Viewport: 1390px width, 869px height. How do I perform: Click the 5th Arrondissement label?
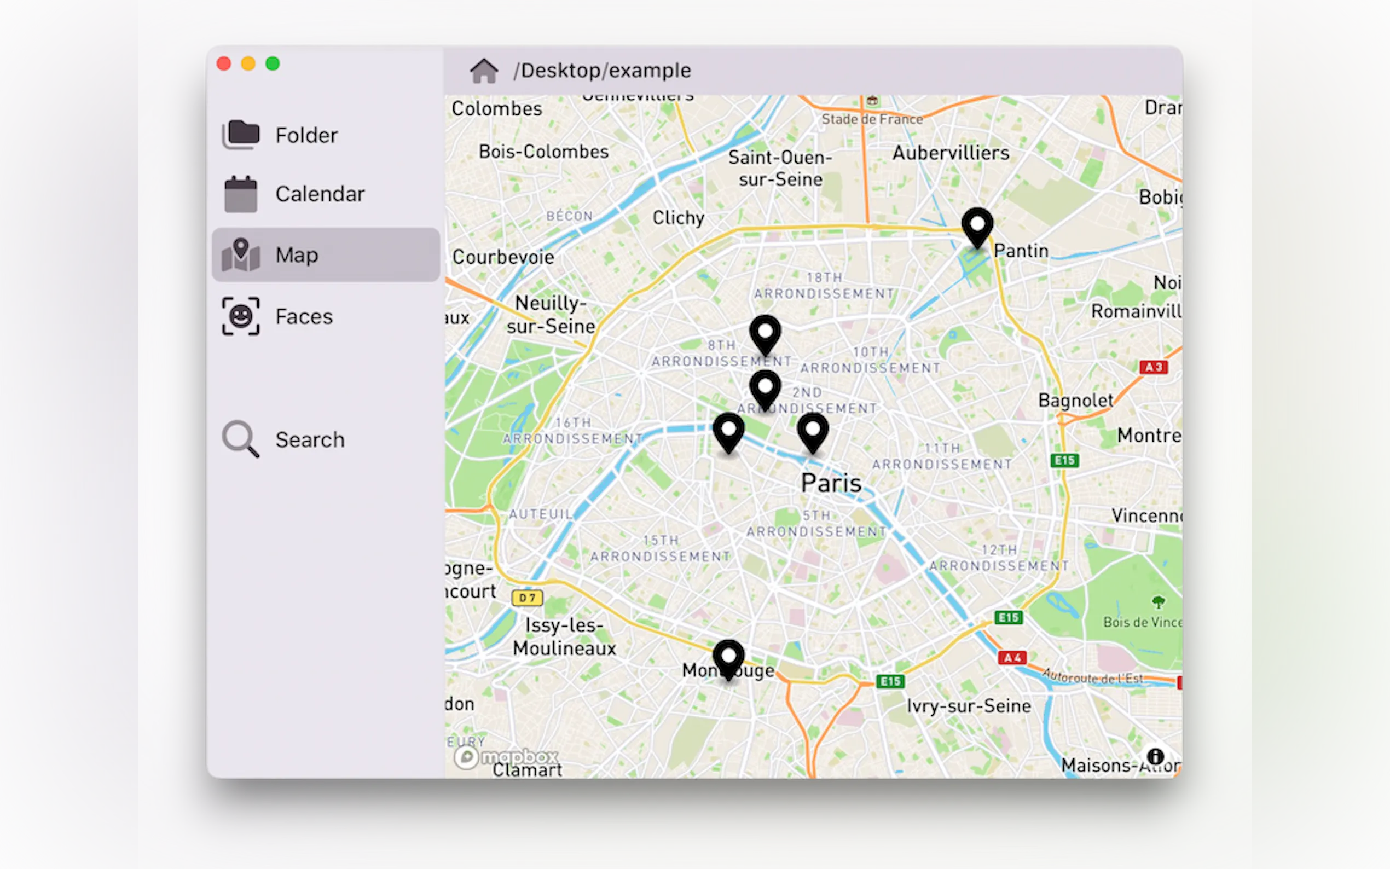tap(816, 524)
